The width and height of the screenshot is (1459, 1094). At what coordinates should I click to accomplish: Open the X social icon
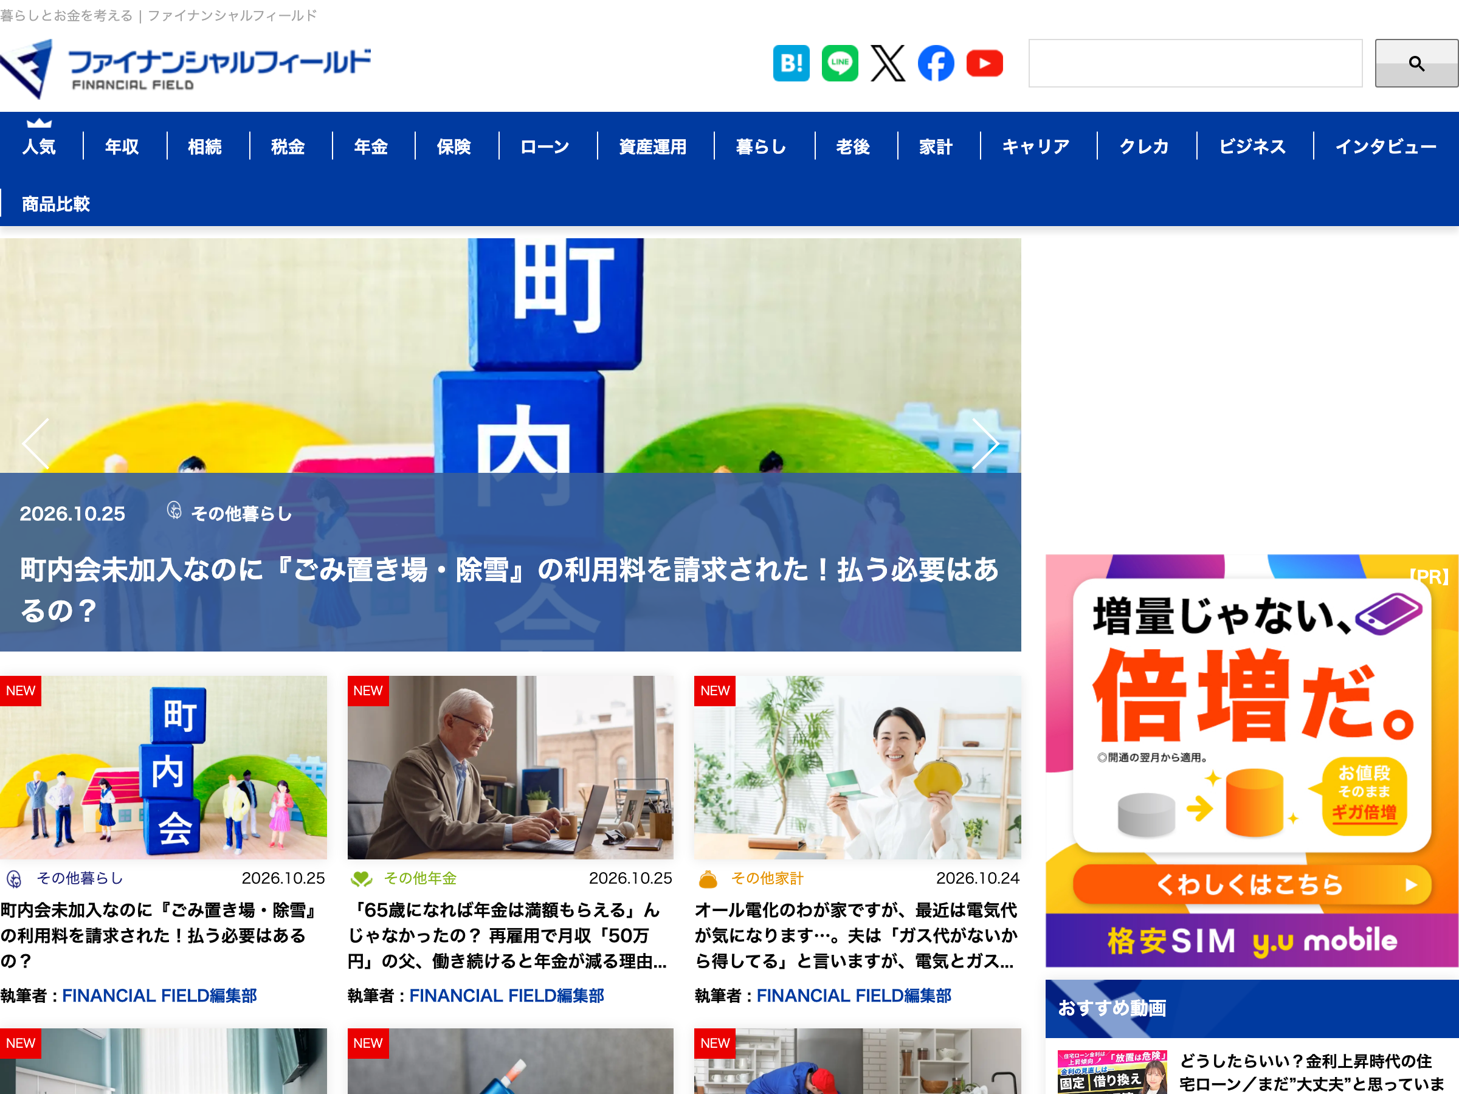(x=888, y=63)
